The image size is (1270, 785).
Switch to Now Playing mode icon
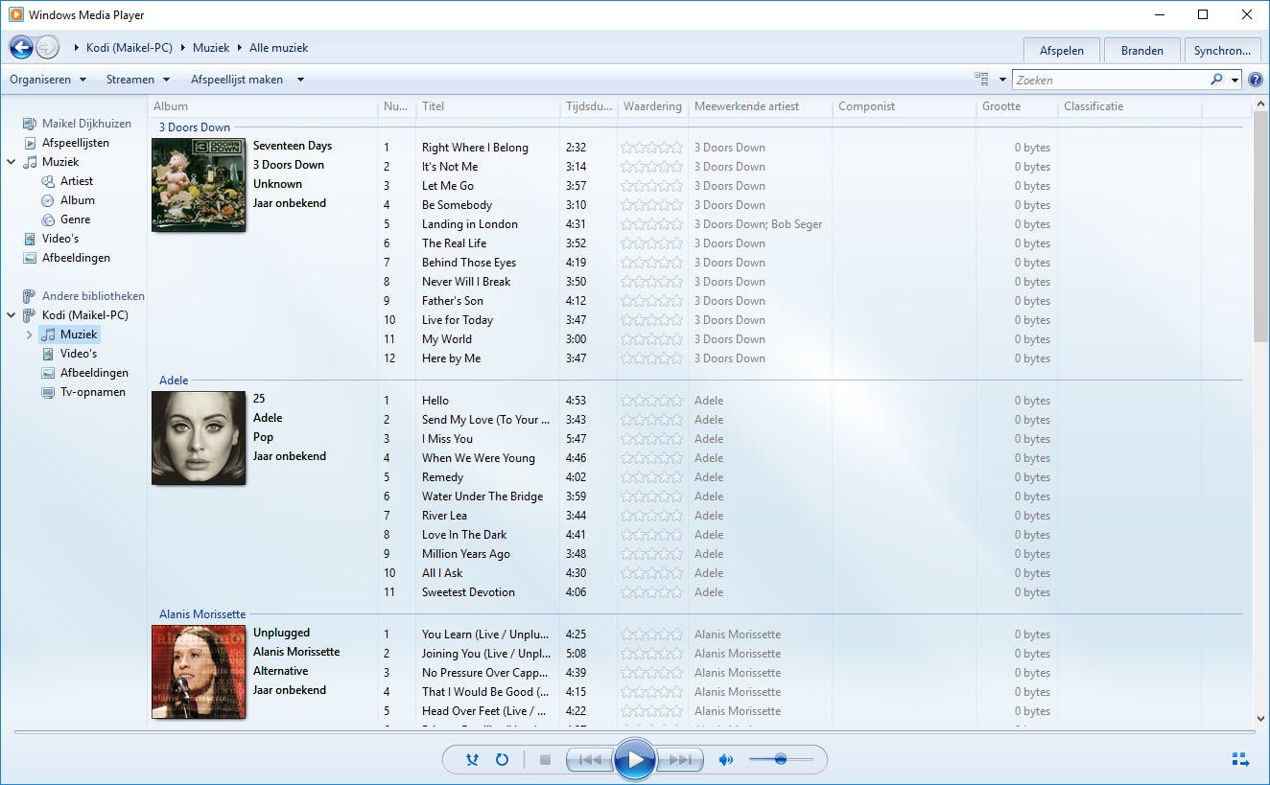coord(1240,760)
